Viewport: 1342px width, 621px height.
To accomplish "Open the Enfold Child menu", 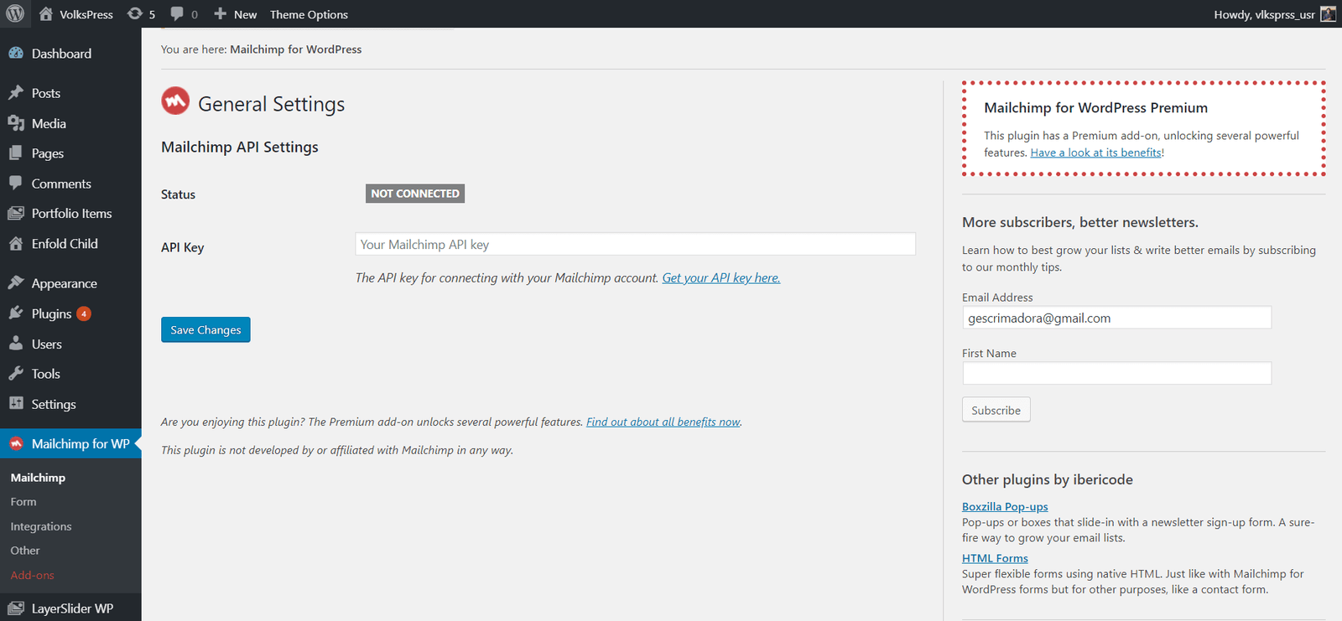I will (65, 244).
